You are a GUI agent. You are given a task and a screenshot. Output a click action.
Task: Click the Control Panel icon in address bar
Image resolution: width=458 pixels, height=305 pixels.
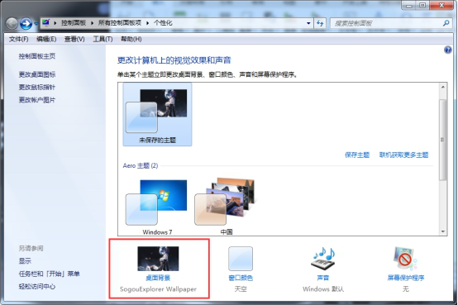(45, 22)
